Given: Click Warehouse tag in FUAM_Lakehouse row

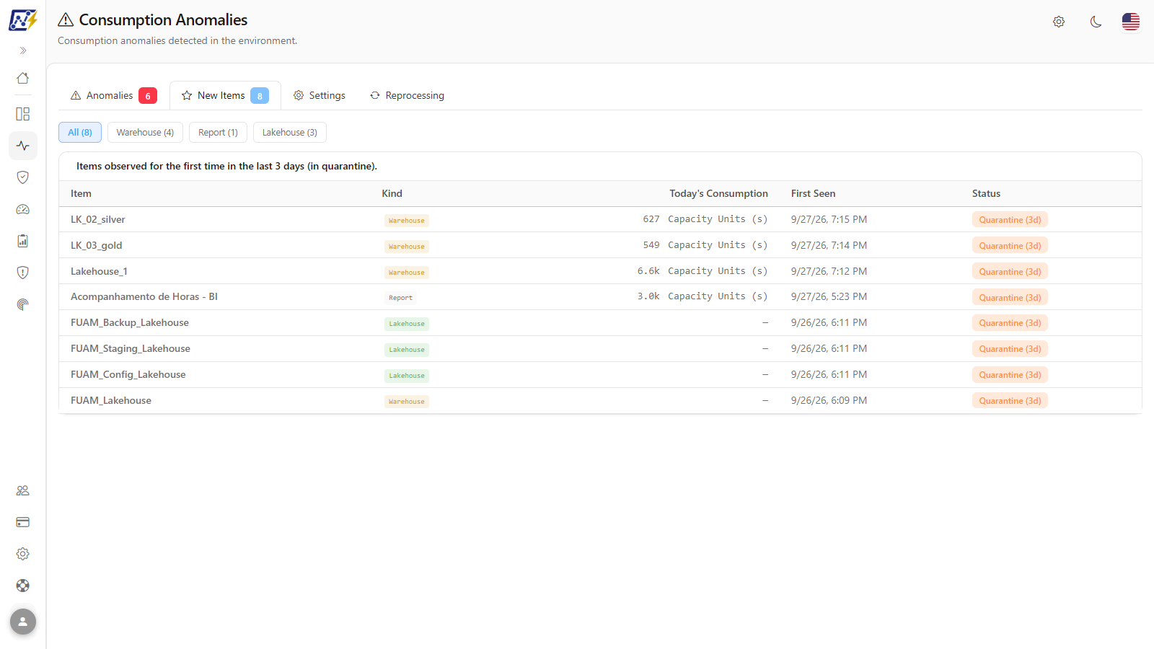Looking at the screenshot, I should [407, 402].
